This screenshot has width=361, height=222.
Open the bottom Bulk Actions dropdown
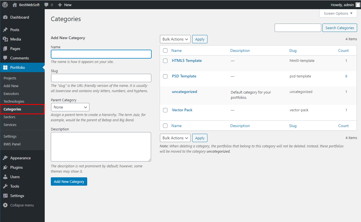[175, 138]
